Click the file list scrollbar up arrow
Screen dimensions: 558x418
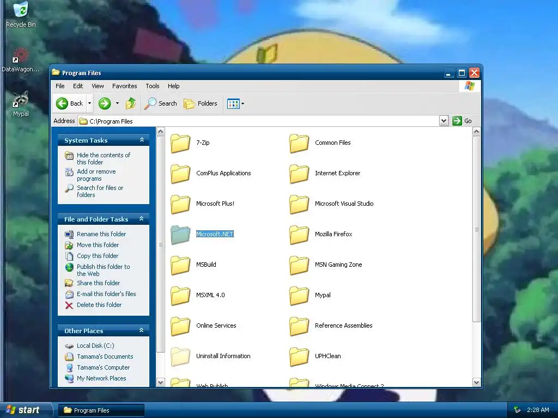[476, 132]
